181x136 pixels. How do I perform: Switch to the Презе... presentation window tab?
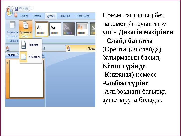(x=81, y=48)
